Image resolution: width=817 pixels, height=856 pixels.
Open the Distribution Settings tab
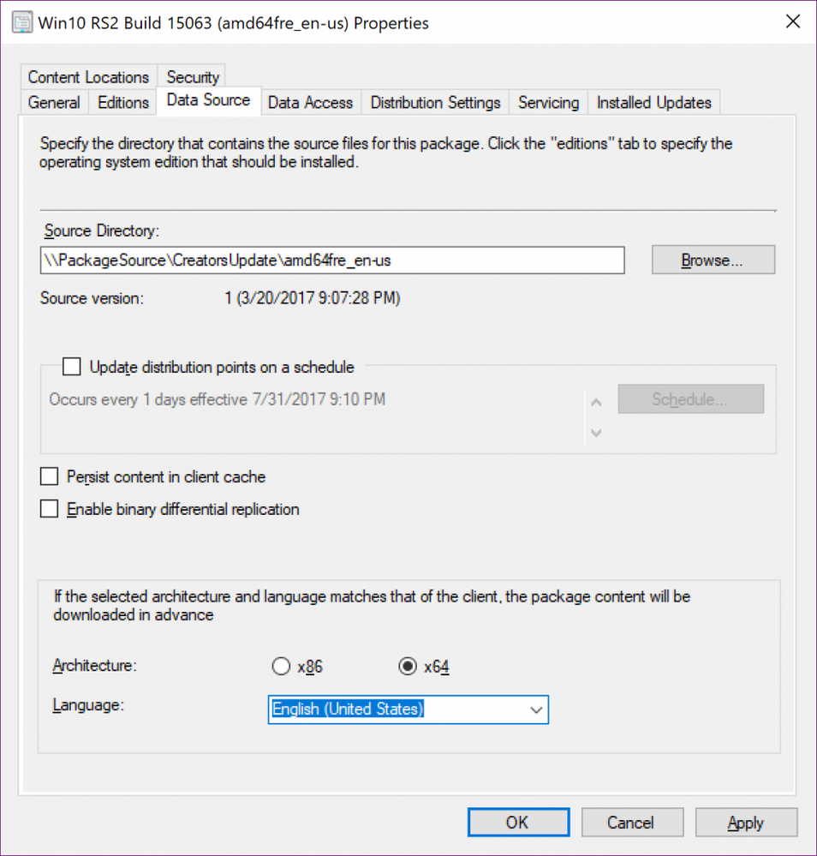coord(435,103)
